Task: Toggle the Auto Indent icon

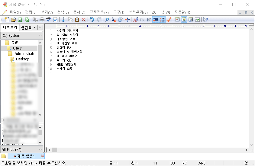Action: [156, 20]
